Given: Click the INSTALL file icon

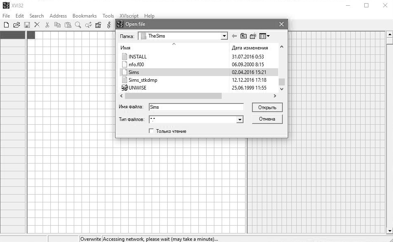Looking at the screenshot, I should point(124,56).
